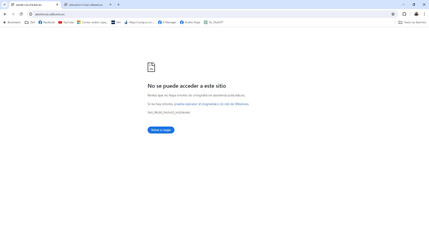
Task: Click the site information icon in address bar
Action: tap(30, 14)
